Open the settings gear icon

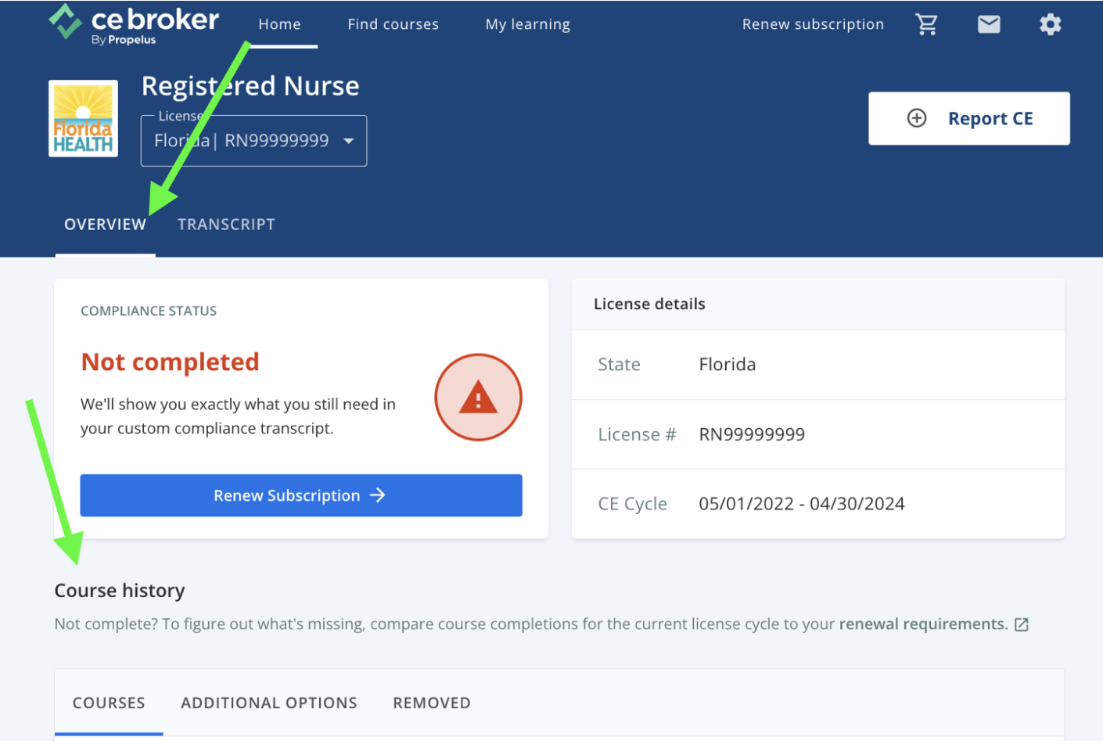coord(1050,25)
